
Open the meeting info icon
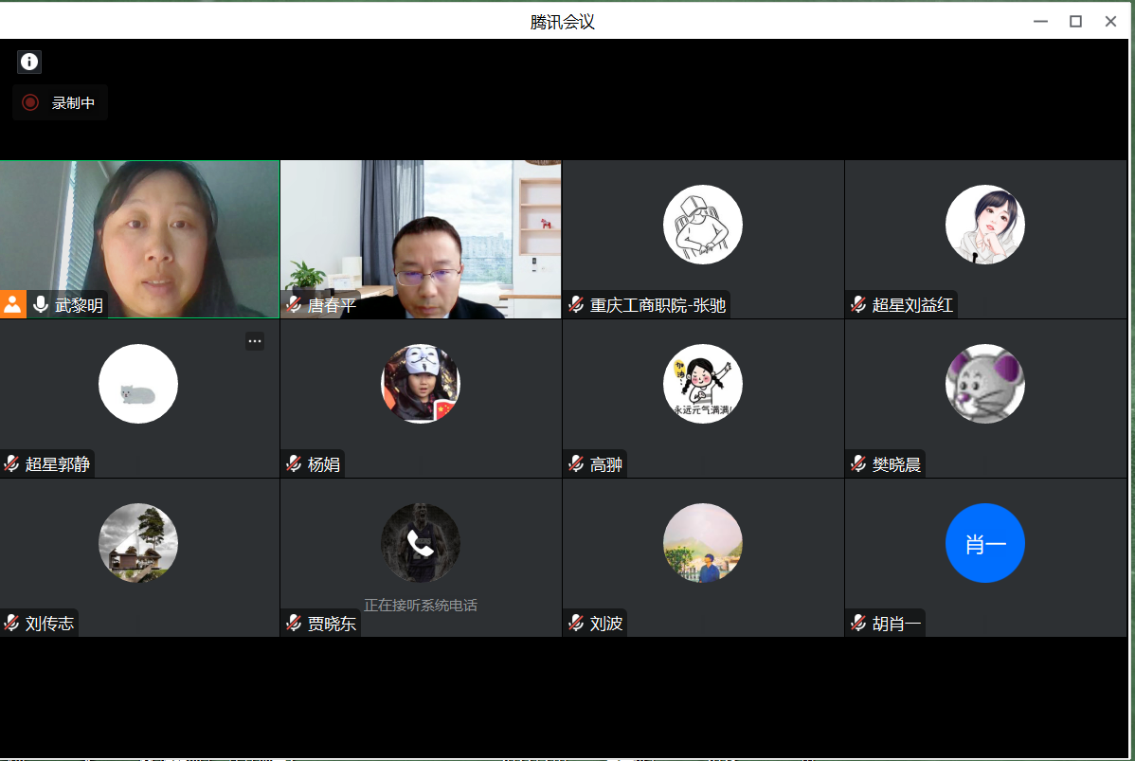tap(29, 62)
